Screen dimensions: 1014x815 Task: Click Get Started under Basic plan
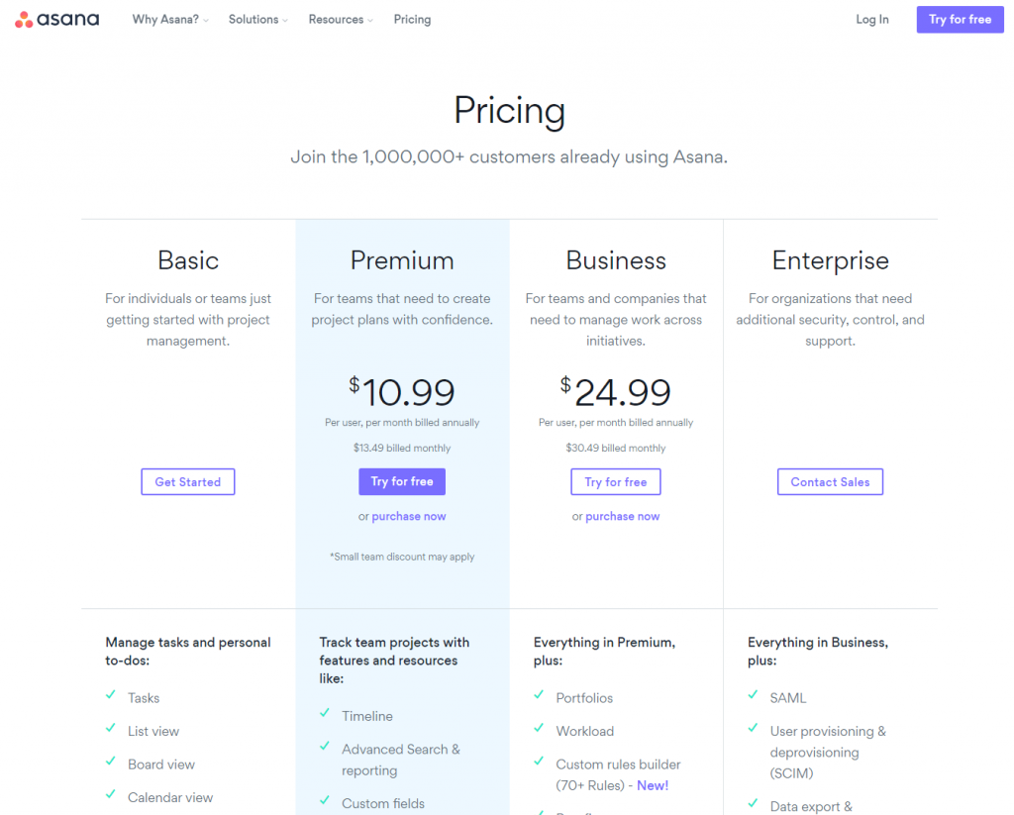tap(188, 482)
